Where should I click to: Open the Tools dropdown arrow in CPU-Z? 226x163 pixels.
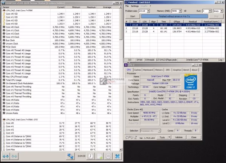tap(169, 137)
